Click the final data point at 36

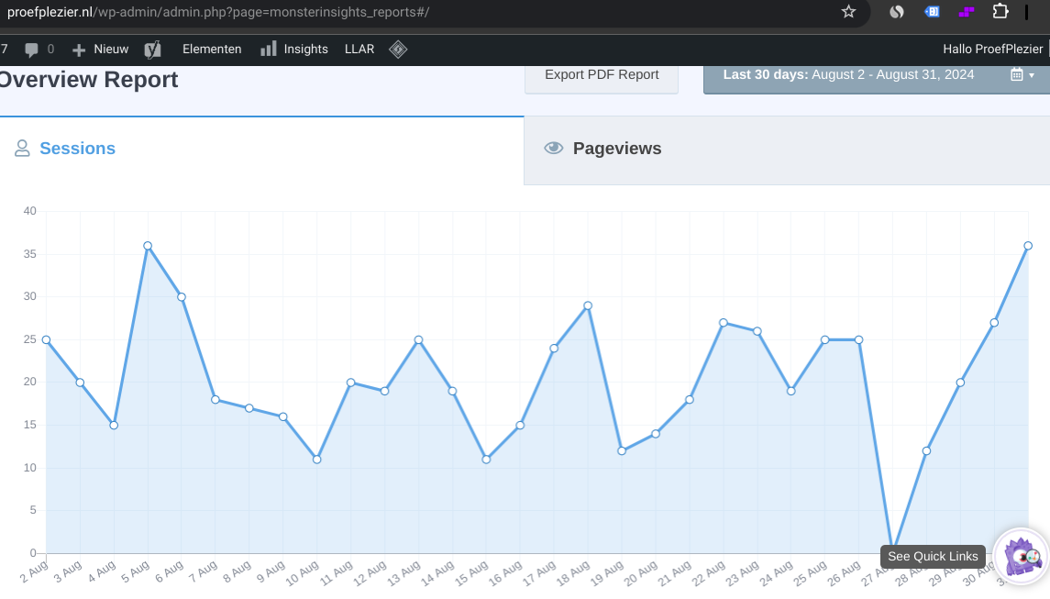tap(1028, 246)
